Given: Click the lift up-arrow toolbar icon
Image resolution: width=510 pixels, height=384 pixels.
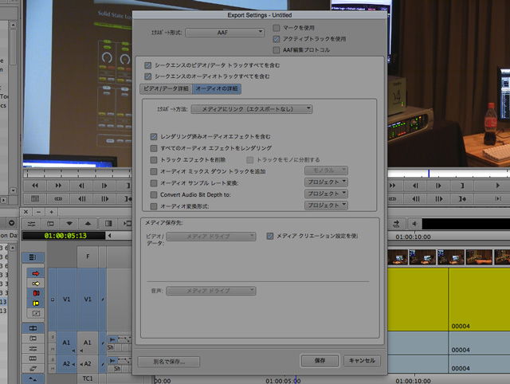Looking at the screenshot, I should 88,223.
